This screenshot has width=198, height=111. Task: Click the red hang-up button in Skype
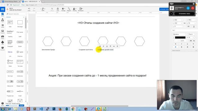click(x=193, y=8)
